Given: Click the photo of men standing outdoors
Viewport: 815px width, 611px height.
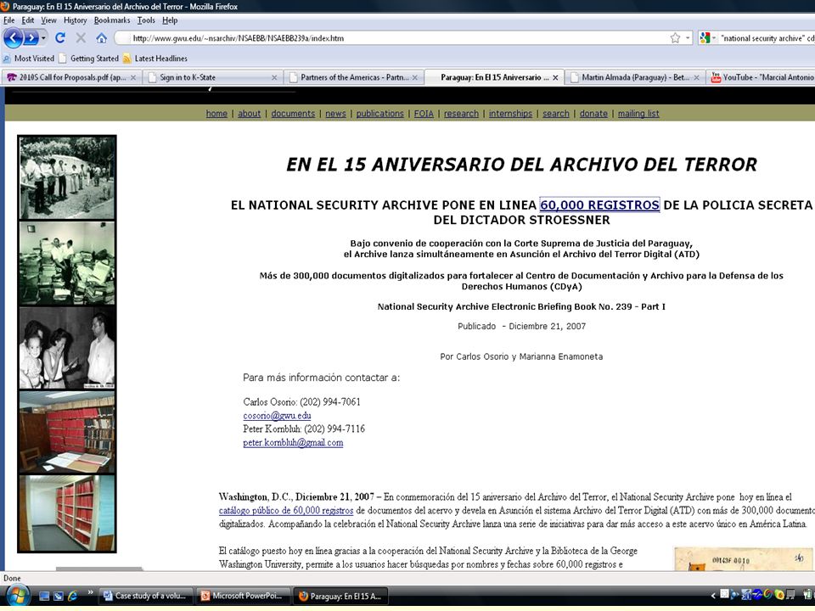Looking at the screenshot, I should click(x=66, y=177).
